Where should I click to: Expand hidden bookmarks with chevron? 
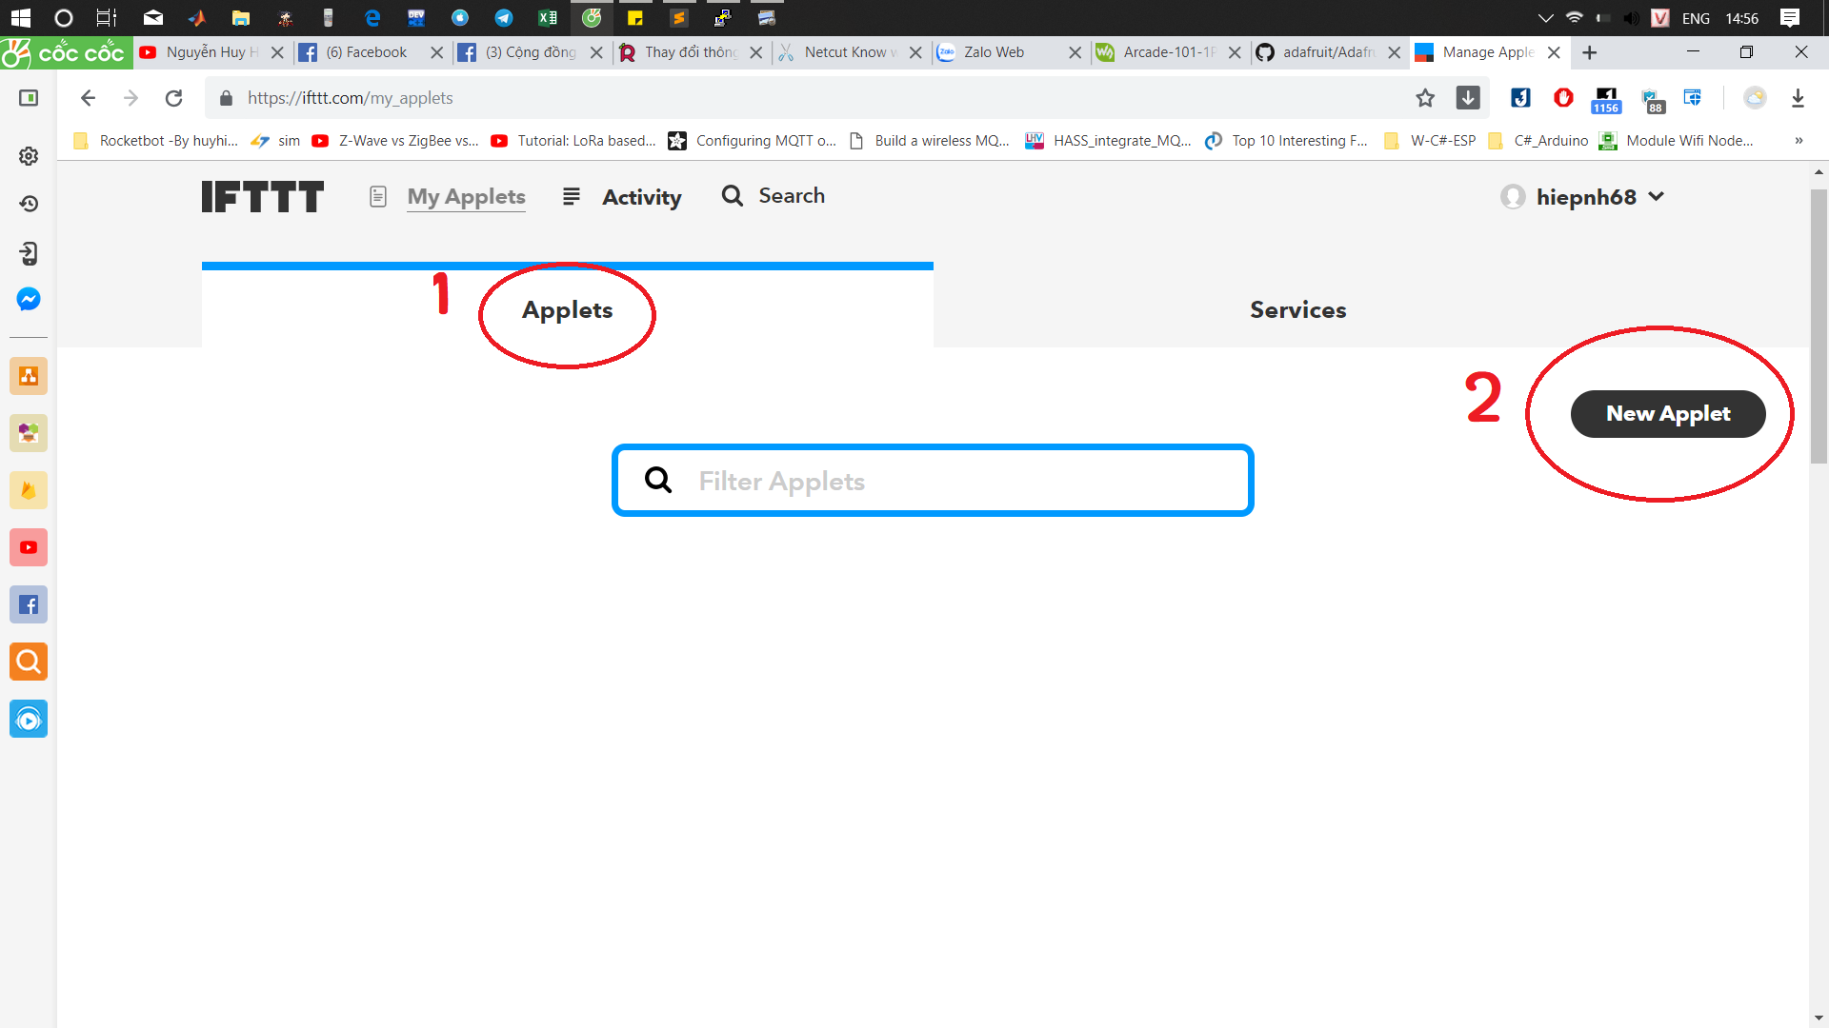[1799, 141]
